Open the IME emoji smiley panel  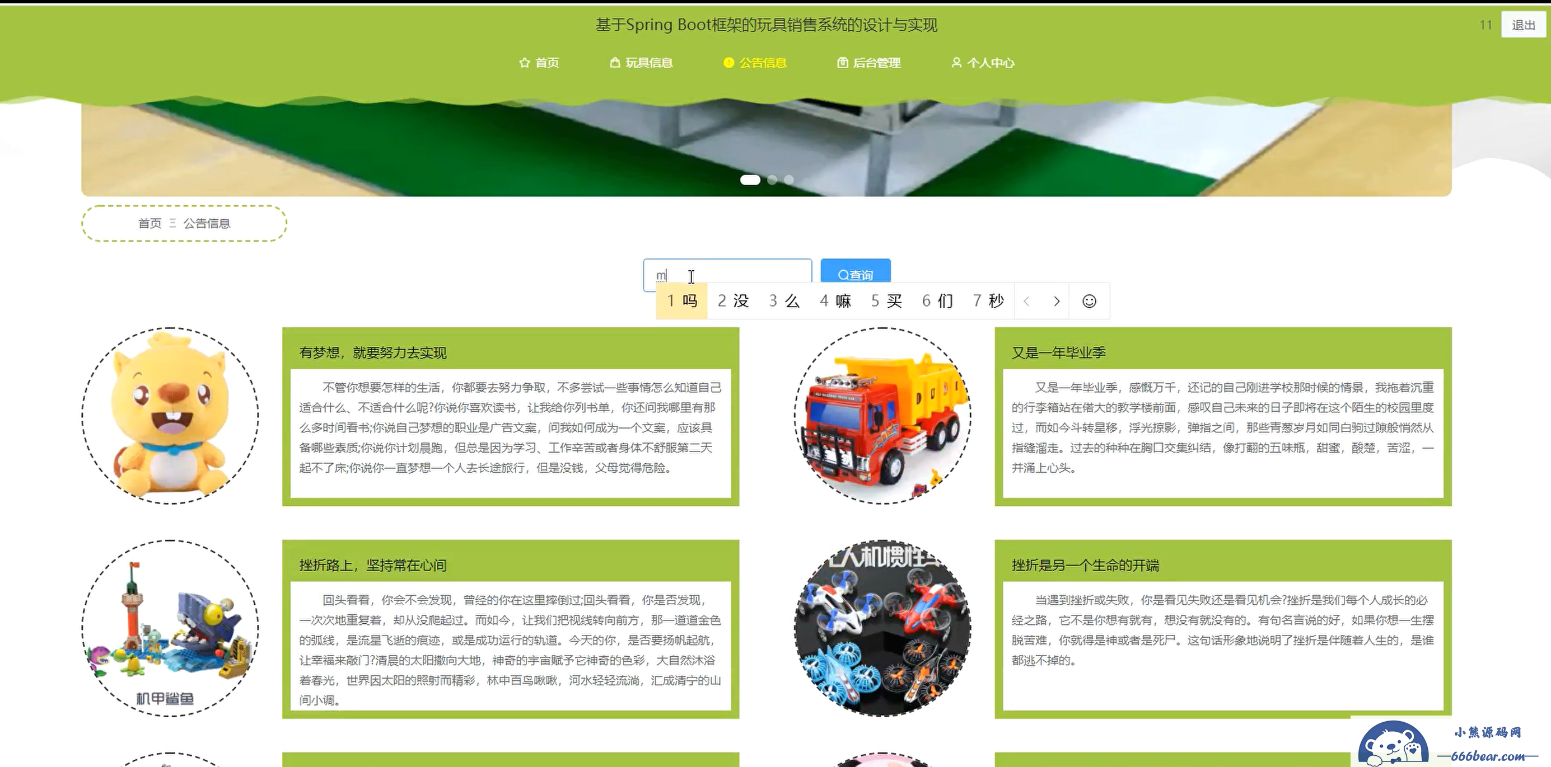[1089, 302]
